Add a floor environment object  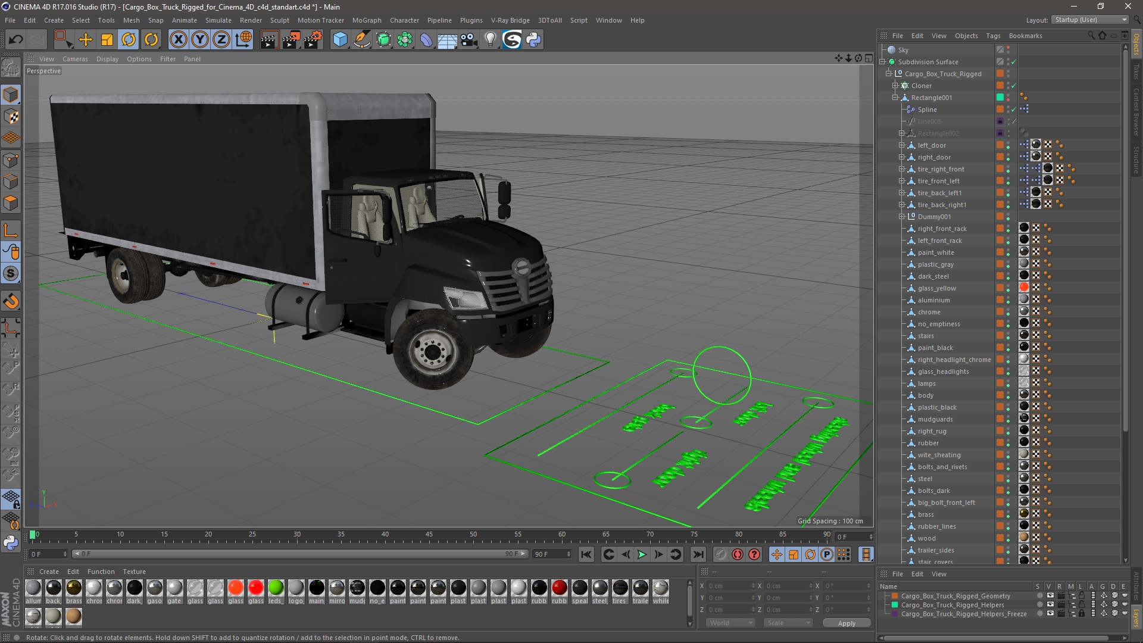click(448, 40)
